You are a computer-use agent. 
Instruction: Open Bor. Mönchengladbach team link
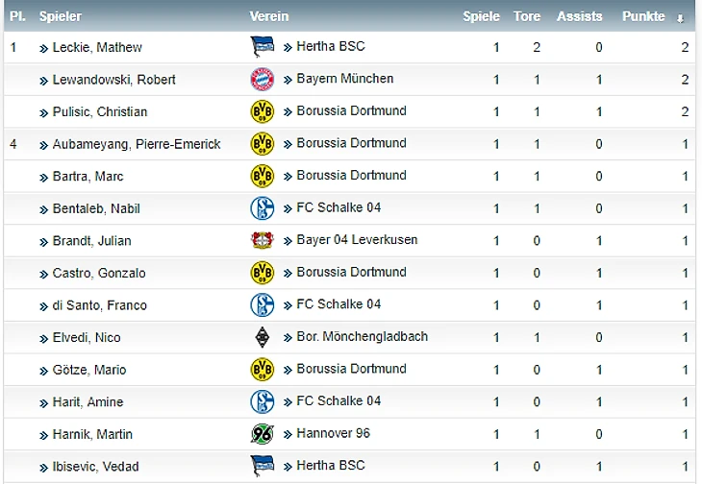pos(362,337)
